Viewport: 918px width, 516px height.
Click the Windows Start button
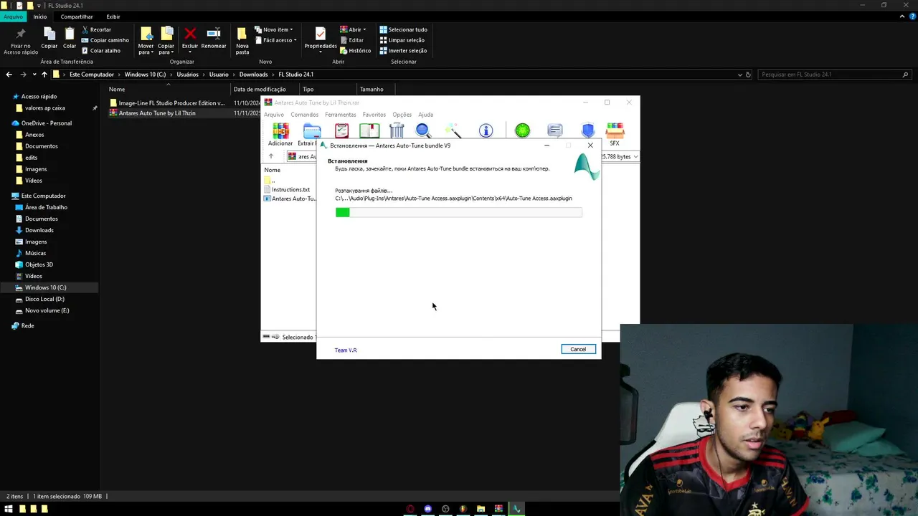(x=9, y=509)
